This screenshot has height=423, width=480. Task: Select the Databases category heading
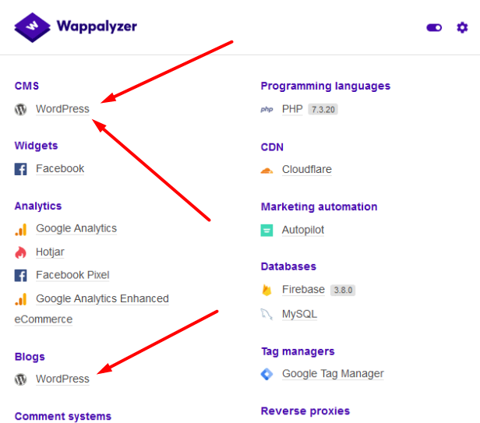point(288,266)
